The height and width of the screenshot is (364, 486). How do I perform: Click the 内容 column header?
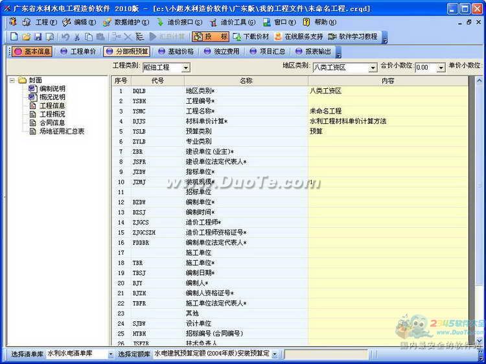click(388, 81)
